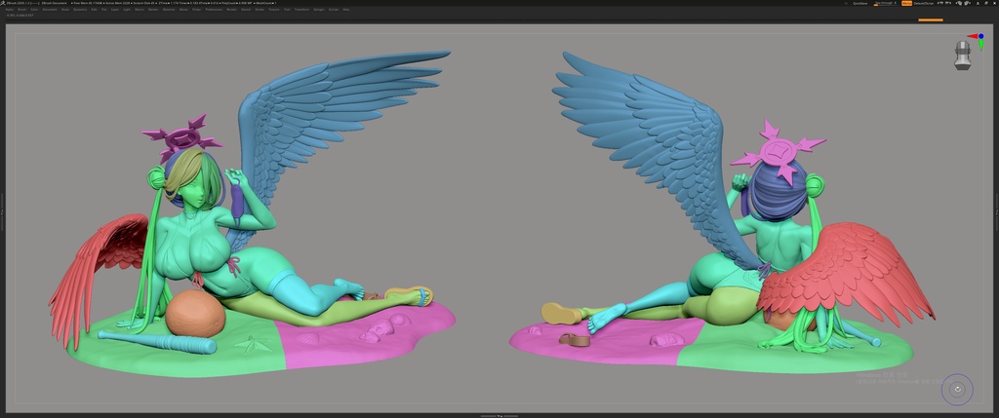Click the DefaultZScript button
The image size is (999, 418).
pos(924,3)
